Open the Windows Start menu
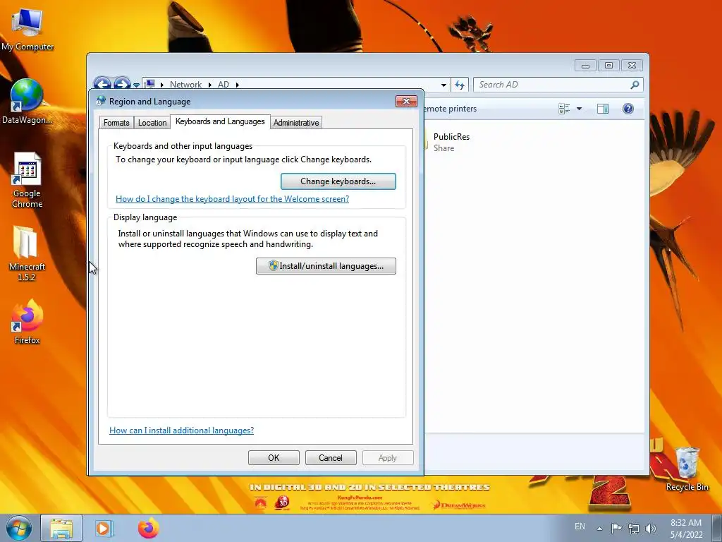The image size is (722, 542). [x=19, y=528]
